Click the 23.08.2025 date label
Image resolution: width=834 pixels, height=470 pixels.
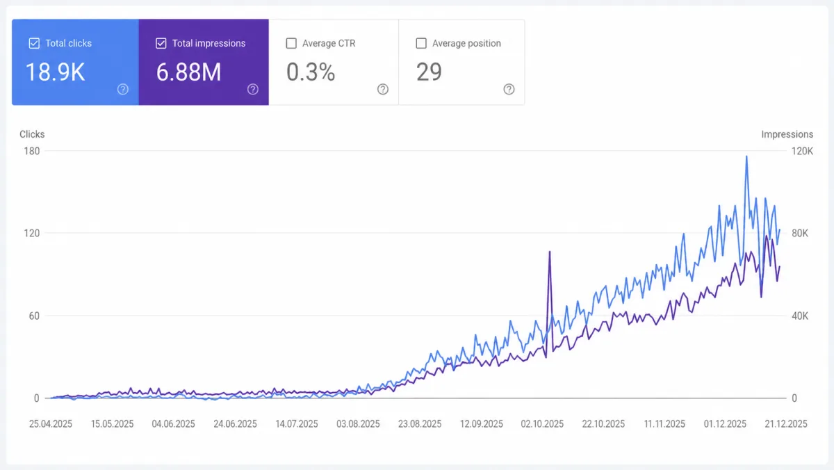[x=420, y=423]
